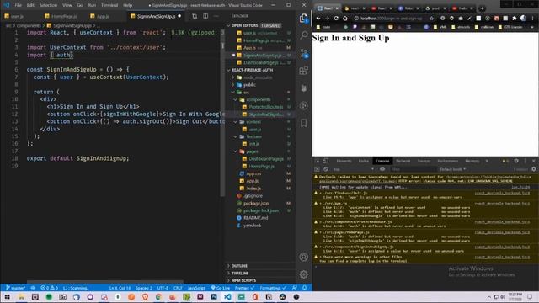The width and height of the screenshot is (539, 303).
Task: Open the Chrome three-dot menu
Action: coord(532,19)
